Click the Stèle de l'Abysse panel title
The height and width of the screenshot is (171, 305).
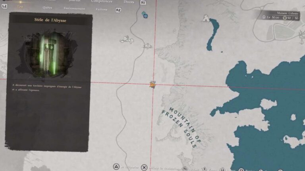[50, 20]
